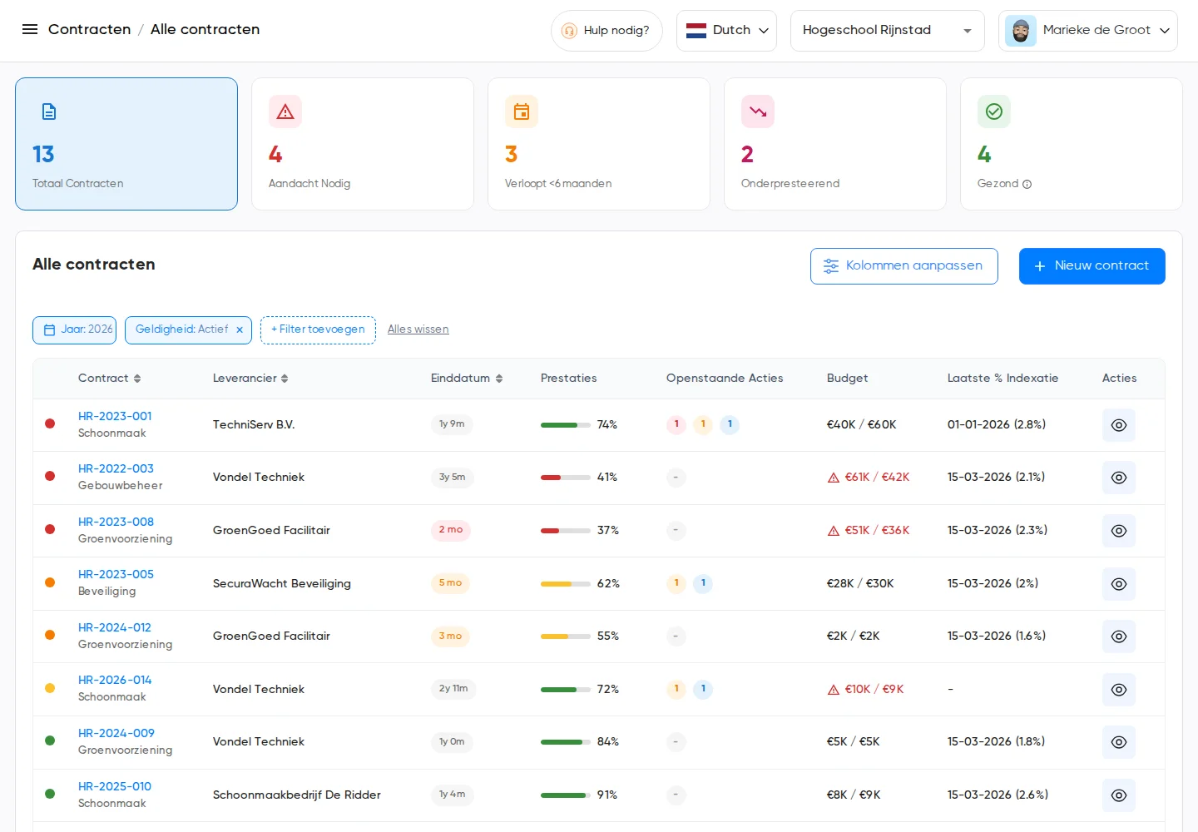Open the hamburger navigation menu
The width and height of the screenshot is (1198, 832).
tap(30, 29)
